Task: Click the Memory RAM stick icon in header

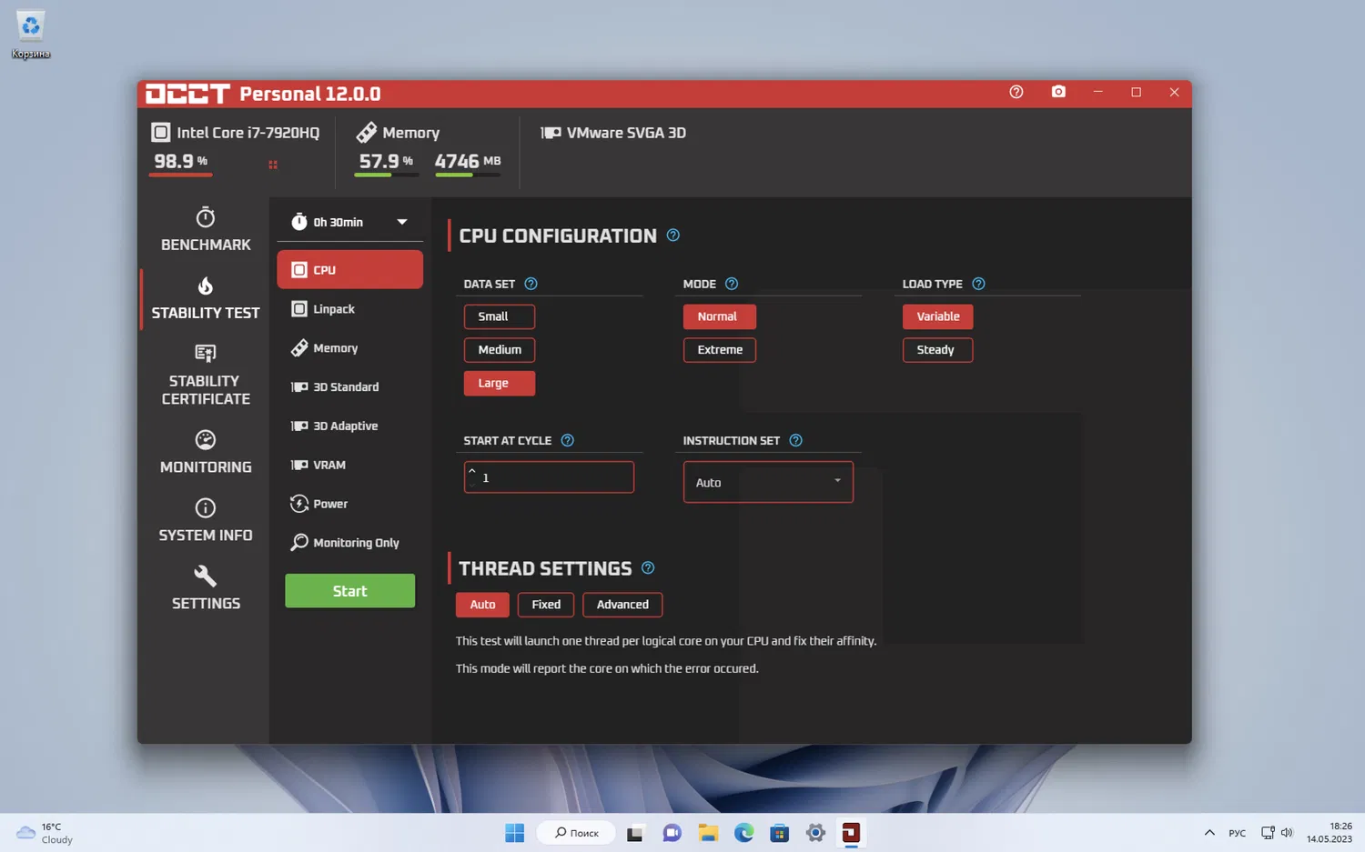Action: coord(366,133)
